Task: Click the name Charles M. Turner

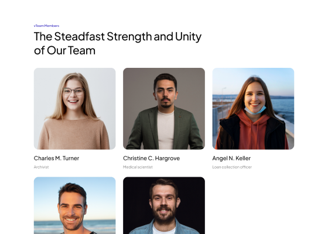Action: coord(56,159)
